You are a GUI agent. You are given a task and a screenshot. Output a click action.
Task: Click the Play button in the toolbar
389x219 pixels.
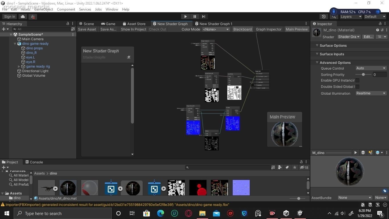(185, 17)
